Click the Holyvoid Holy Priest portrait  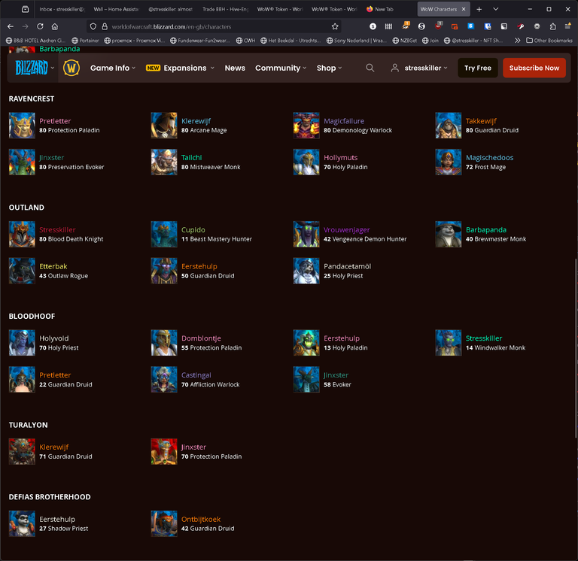coord(22,343)
